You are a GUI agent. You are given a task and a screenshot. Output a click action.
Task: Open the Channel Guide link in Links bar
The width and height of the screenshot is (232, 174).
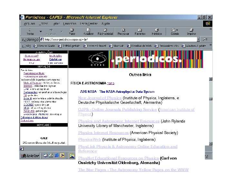coord(44,46)
